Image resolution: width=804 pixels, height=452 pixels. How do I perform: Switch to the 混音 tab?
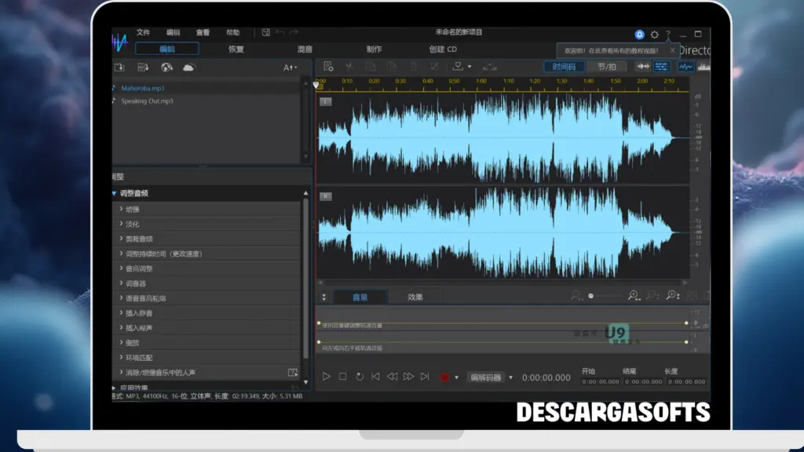[x=306, y=48]
